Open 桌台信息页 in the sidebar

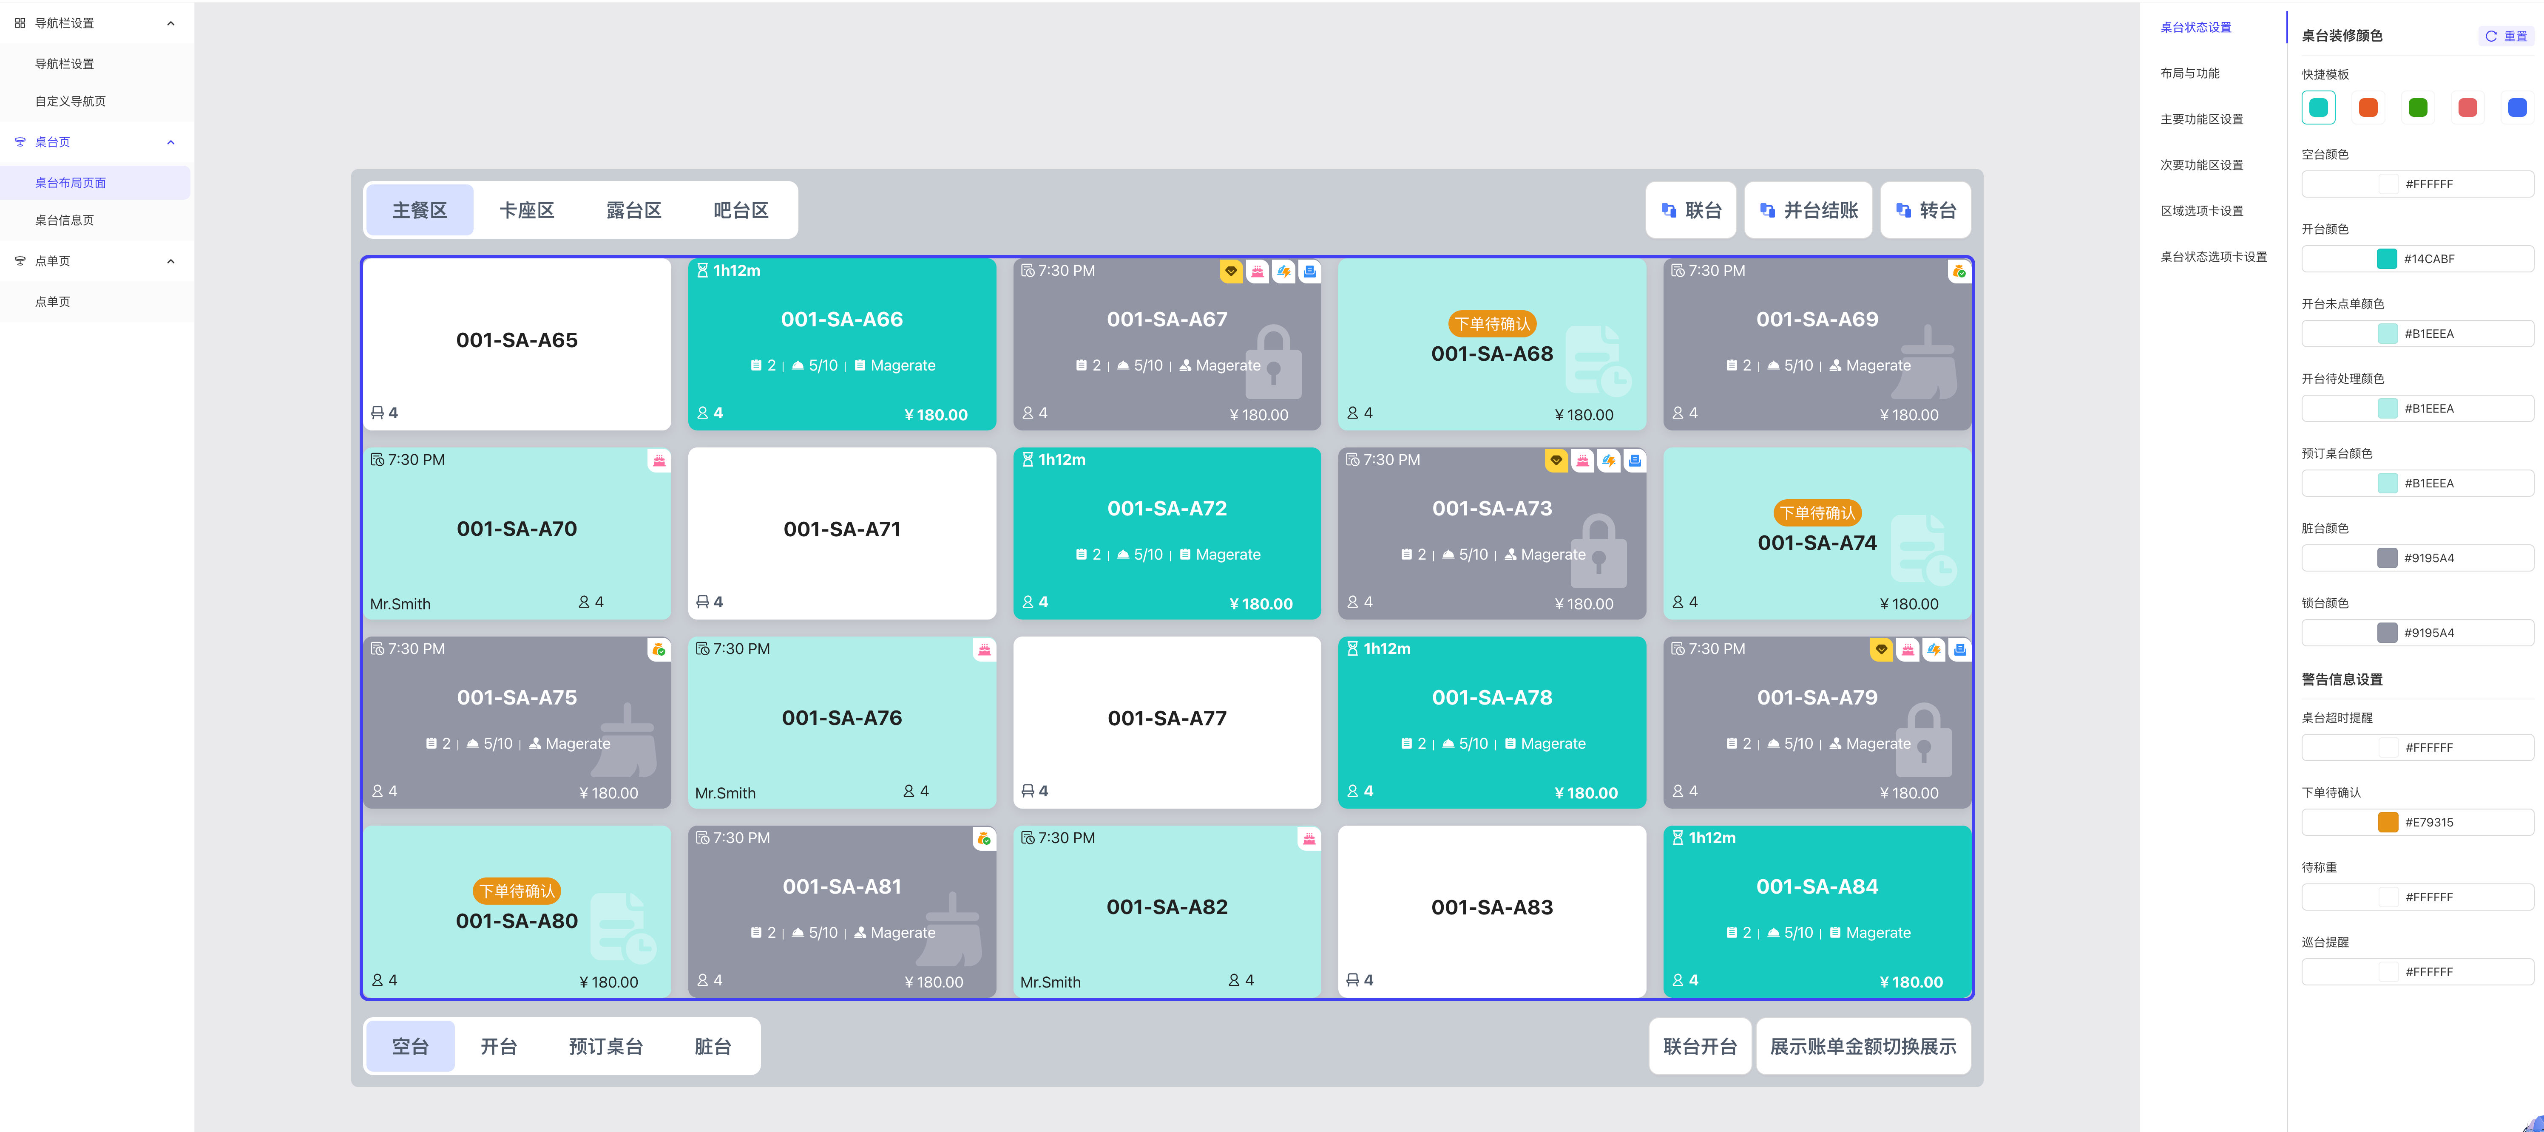tap(64, 220)
